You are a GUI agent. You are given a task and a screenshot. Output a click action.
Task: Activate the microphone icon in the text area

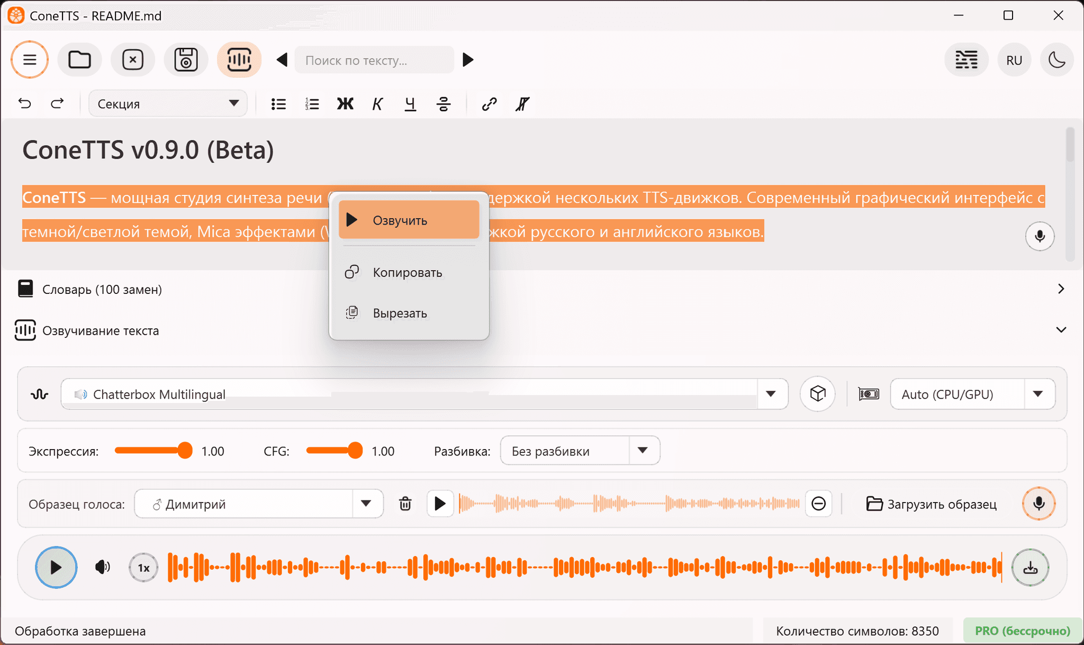(x=1040, y=236)
